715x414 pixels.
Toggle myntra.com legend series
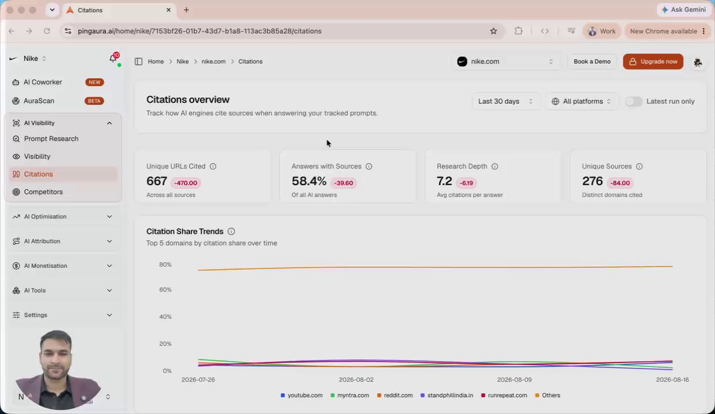coord(349,396)
